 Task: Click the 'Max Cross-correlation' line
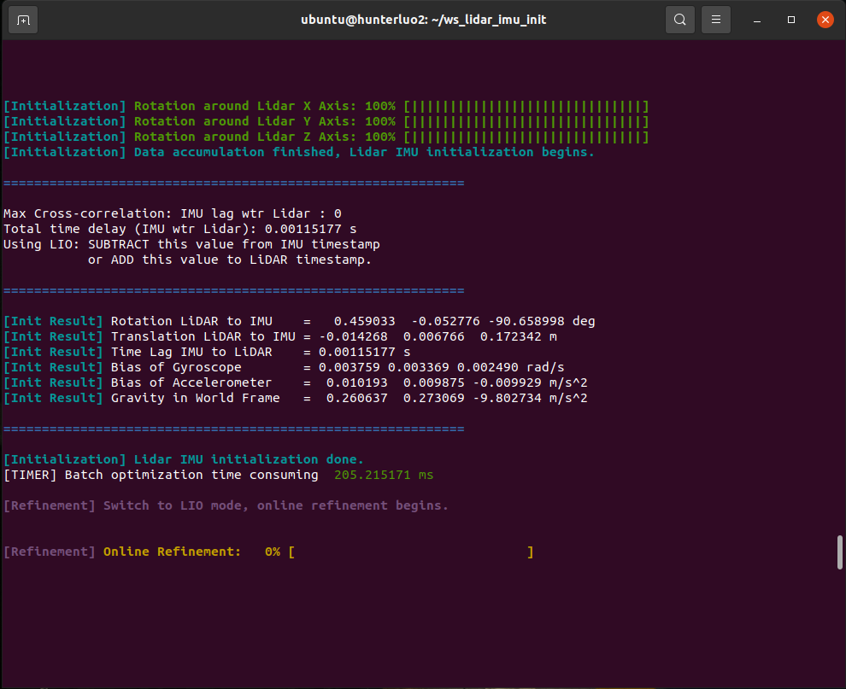pos(172,214)
